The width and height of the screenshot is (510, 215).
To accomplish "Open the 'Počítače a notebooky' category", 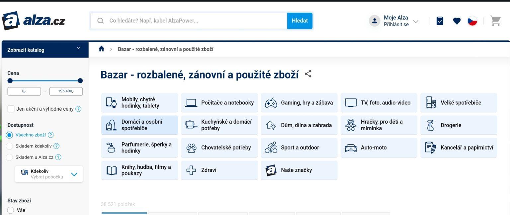I will pyautogui.click(x=219, y=102).
